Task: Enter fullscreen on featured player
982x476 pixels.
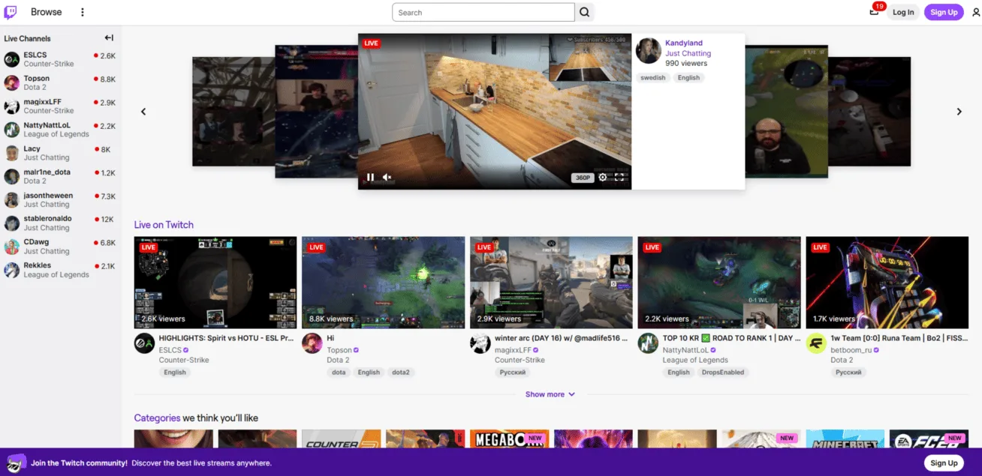Action: point(620,178)
